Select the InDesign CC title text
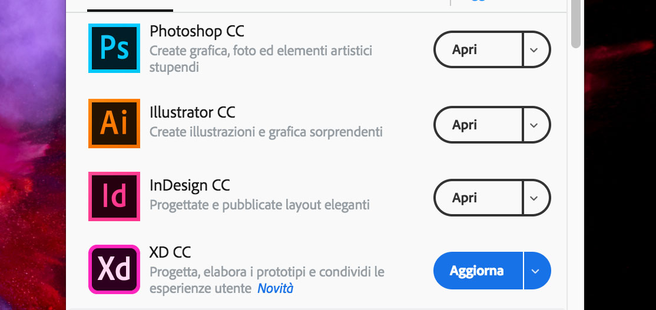656x310 pixels. coord(190,185)
